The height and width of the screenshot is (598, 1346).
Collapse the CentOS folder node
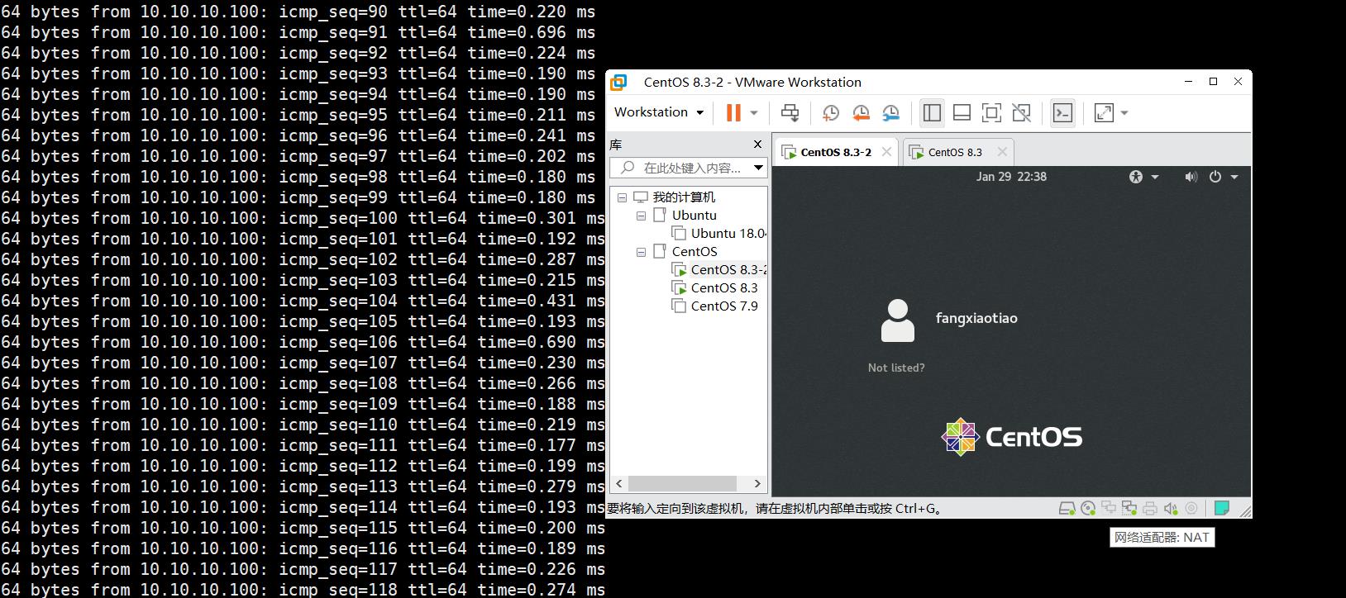pyautogui.click(x=641, y=252)
